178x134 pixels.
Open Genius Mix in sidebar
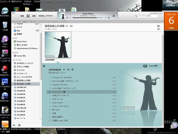tap(21, 56)
